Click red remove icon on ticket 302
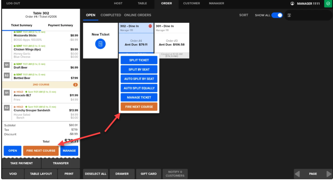Viewport: 333px width, 180px height. pos(150,26)
